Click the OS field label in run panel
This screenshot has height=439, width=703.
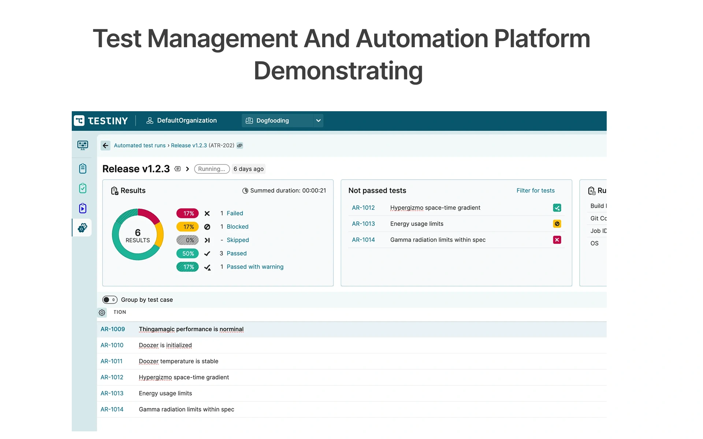(594, 244)
